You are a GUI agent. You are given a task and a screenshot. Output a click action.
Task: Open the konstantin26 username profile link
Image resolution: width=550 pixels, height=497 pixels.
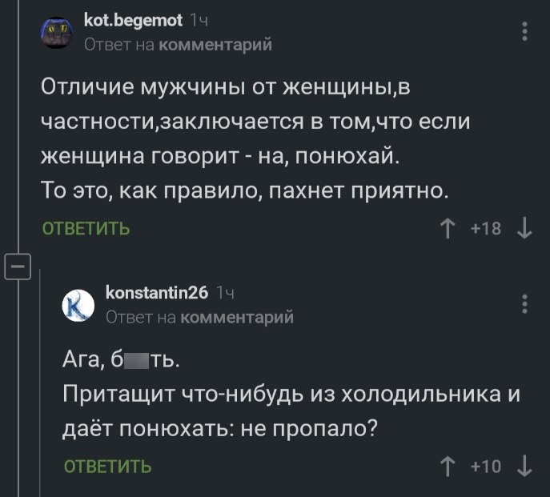tap(157, 293)
